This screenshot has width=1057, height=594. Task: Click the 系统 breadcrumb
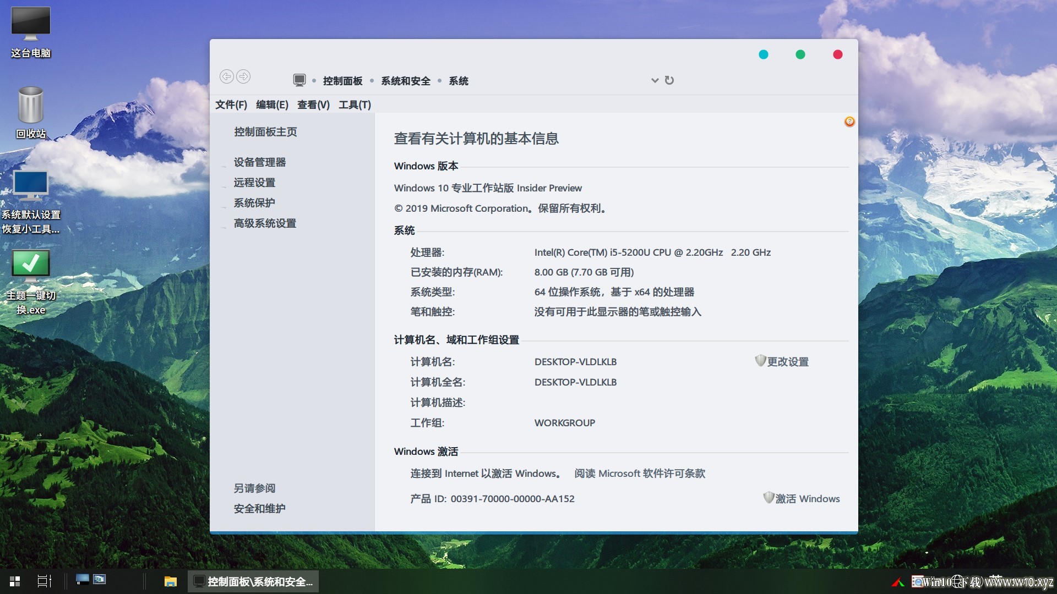459,81
